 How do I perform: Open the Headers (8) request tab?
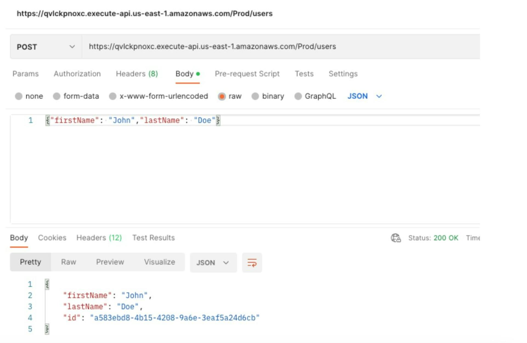(x=137, y=74)
